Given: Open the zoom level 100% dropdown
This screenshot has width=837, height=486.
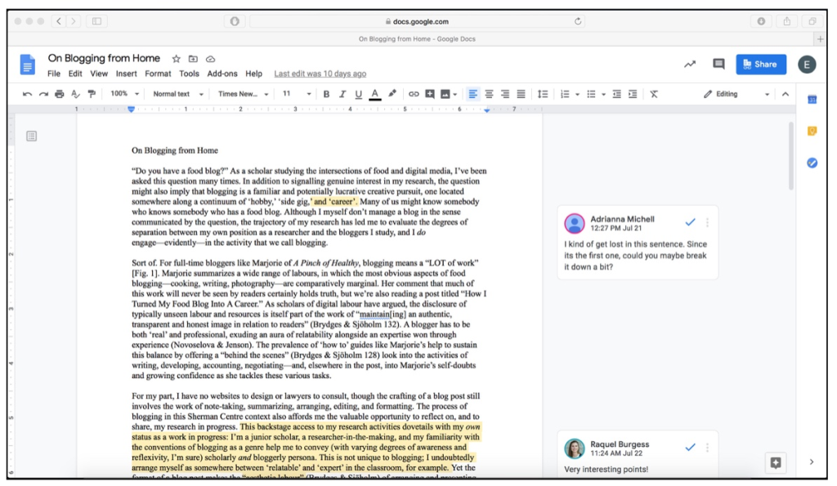Looking at the screenshot, I should click(x=124, y=94).
